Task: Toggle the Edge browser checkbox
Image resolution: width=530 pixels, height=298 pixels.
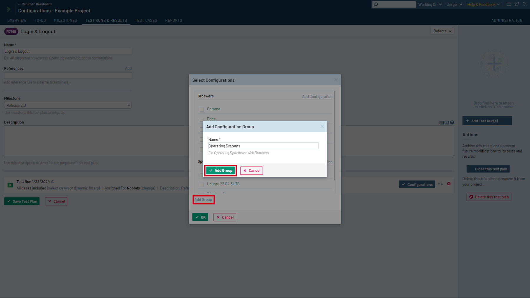Action: 202,119
